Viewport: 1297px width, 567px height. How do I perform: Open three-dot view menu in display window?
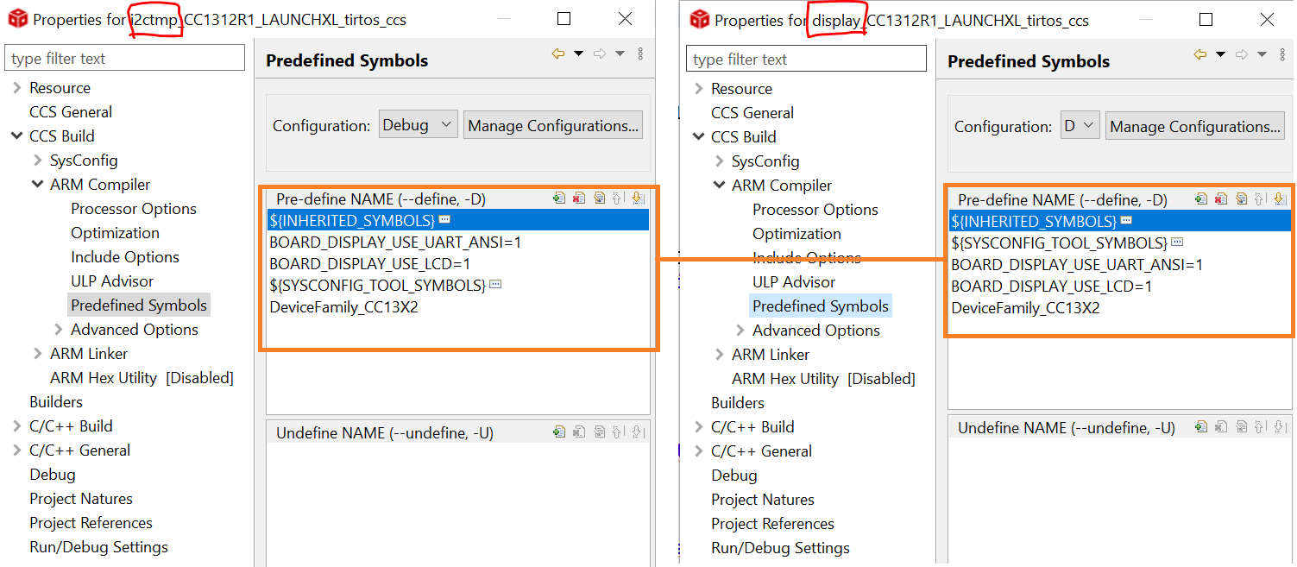point(1282,54)
